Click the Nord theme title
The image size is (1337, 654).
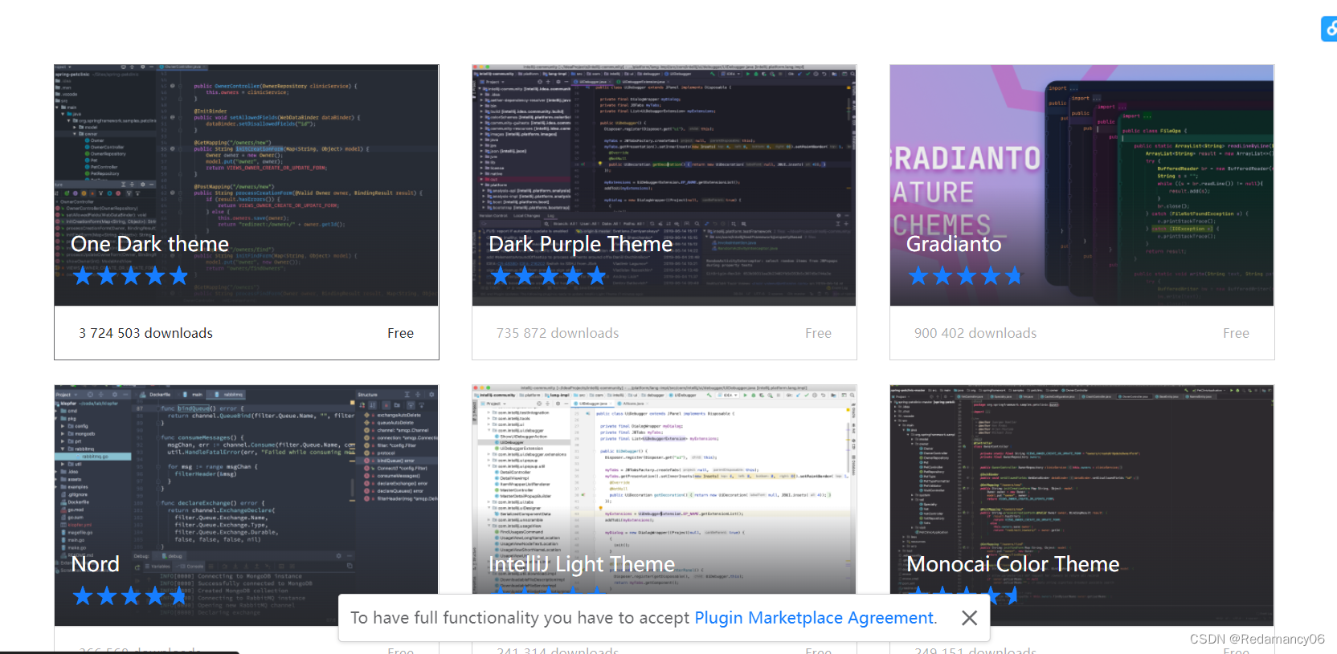tap(95, 564)
